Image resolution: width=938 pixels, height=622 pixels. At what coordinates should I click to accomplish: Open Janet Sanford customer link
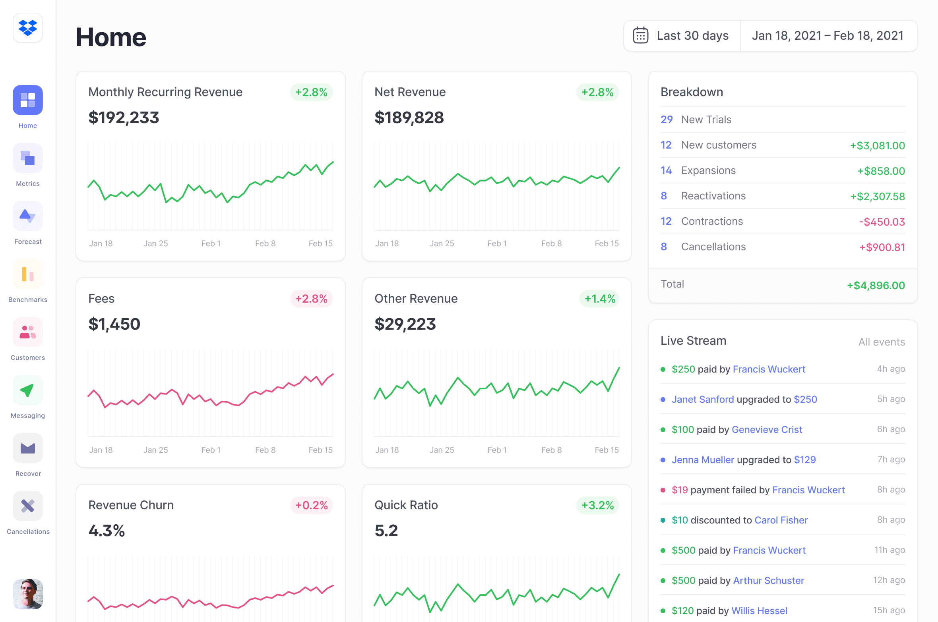pyautogui.click(x=703, y=399)
